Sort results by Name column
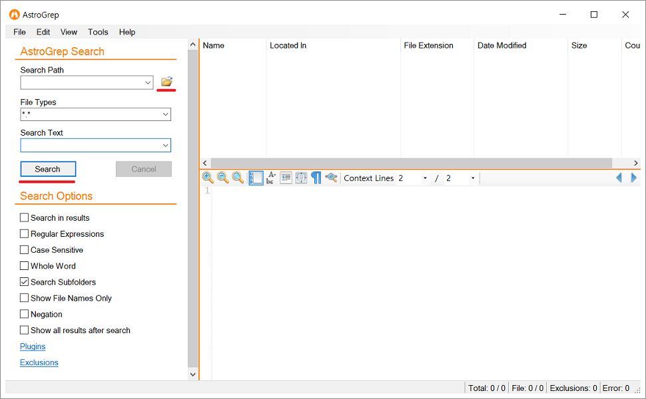The width and height of the screenshot is (646, 399). (233, 46)
